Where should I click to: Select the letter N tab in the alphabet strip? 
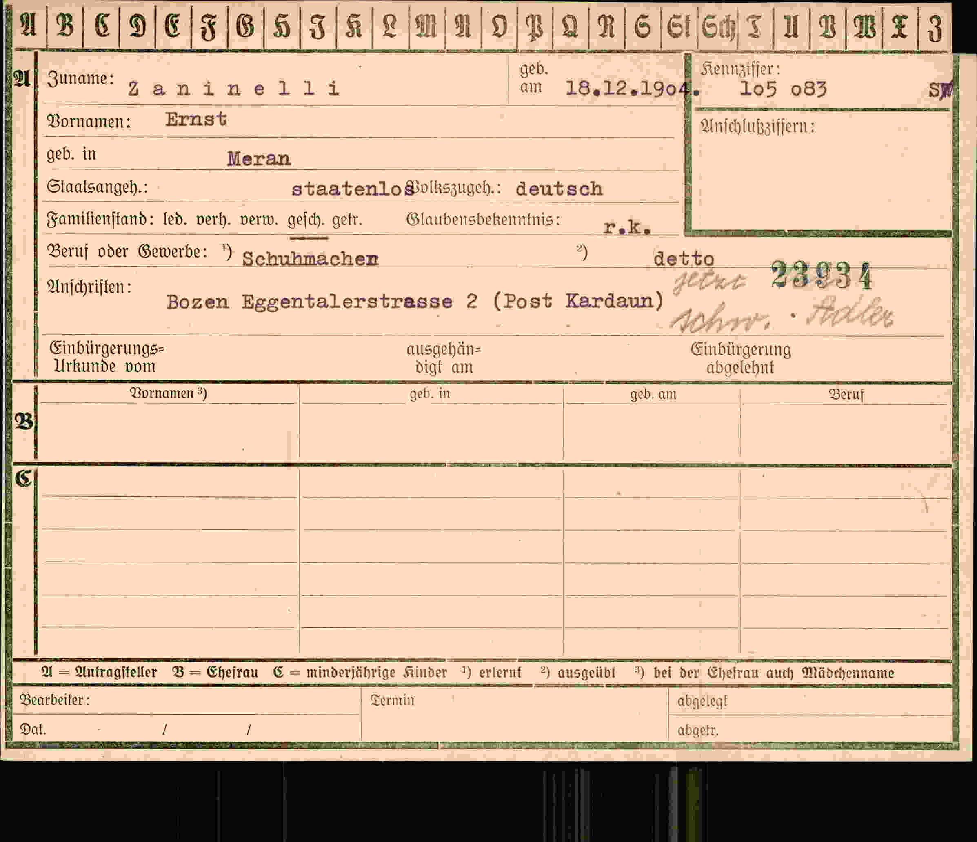(x=463, y=25)
